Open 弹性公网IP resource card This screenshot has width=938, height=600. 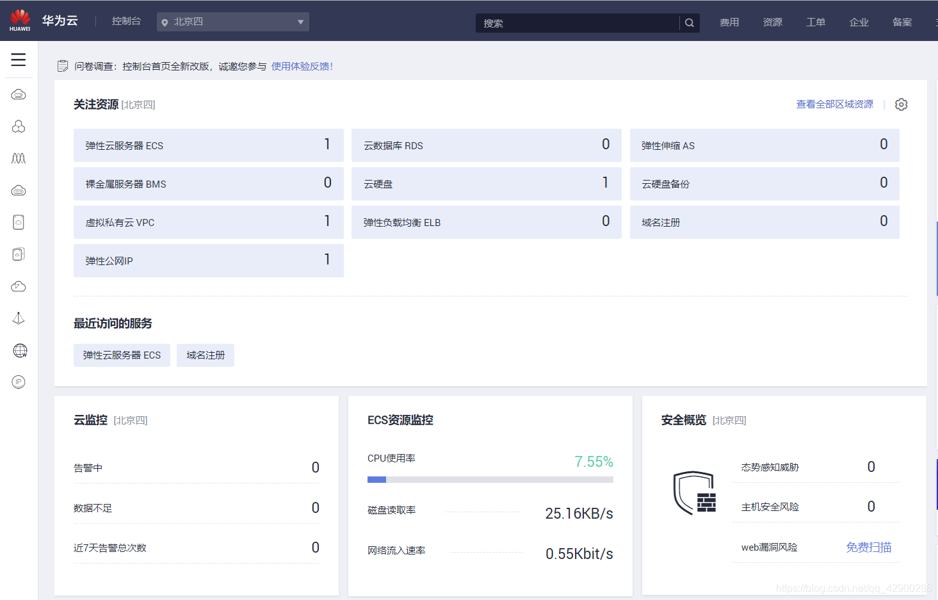tap(209, 261)
